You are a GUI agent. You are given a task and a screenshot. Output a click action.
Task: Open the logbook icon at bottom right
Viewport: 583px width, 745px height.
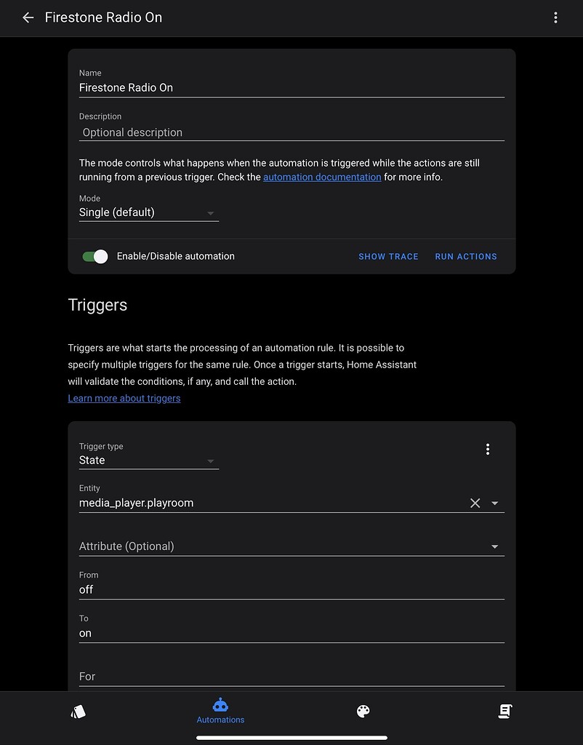(504, 711)
